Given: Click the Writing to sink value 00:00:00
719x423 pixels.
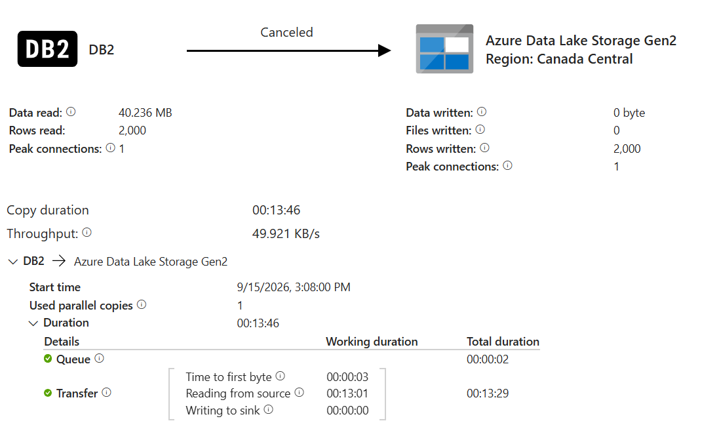Looking at the screenshot, I should [x=347, y=410].
